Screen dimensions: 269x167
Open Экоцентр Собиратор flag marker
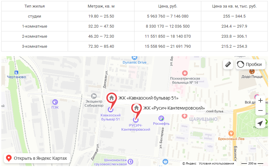coord(94,96)
